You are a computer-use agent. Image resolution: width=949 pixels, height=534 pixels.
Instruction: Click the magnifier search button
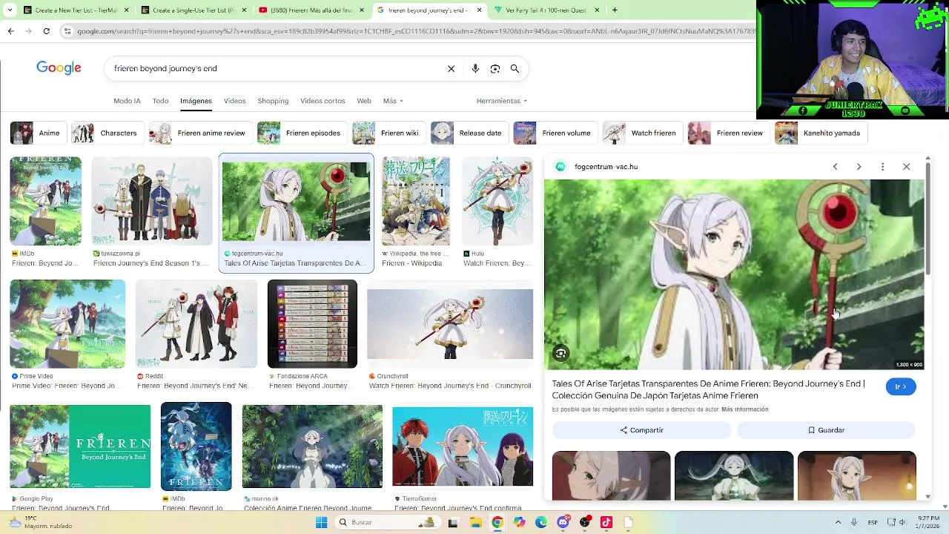515,68
